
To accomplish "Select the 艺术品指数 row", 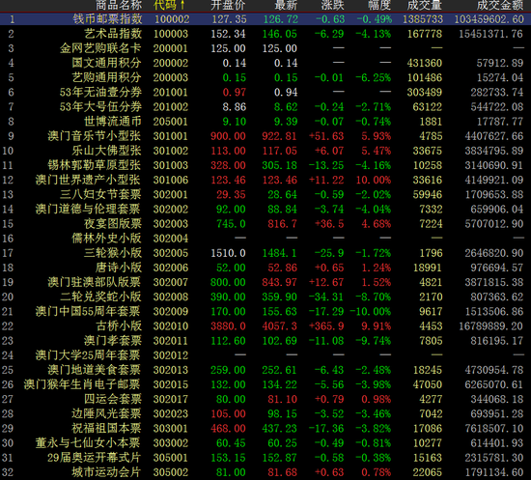I will click(265, 34).
